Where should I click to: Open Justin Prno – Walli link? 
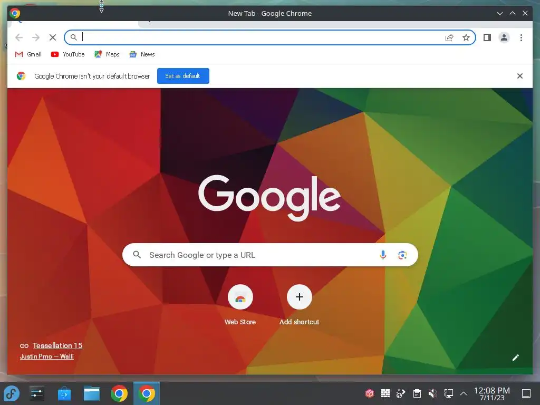(x=46, y=356)
